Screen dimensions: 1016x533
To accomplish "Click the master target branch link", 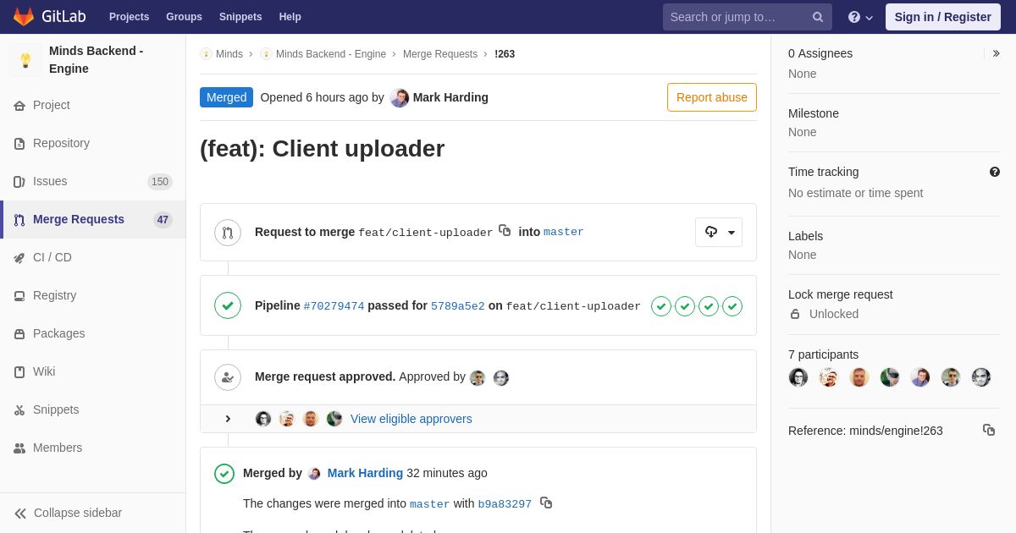I will tap(564, 232).
